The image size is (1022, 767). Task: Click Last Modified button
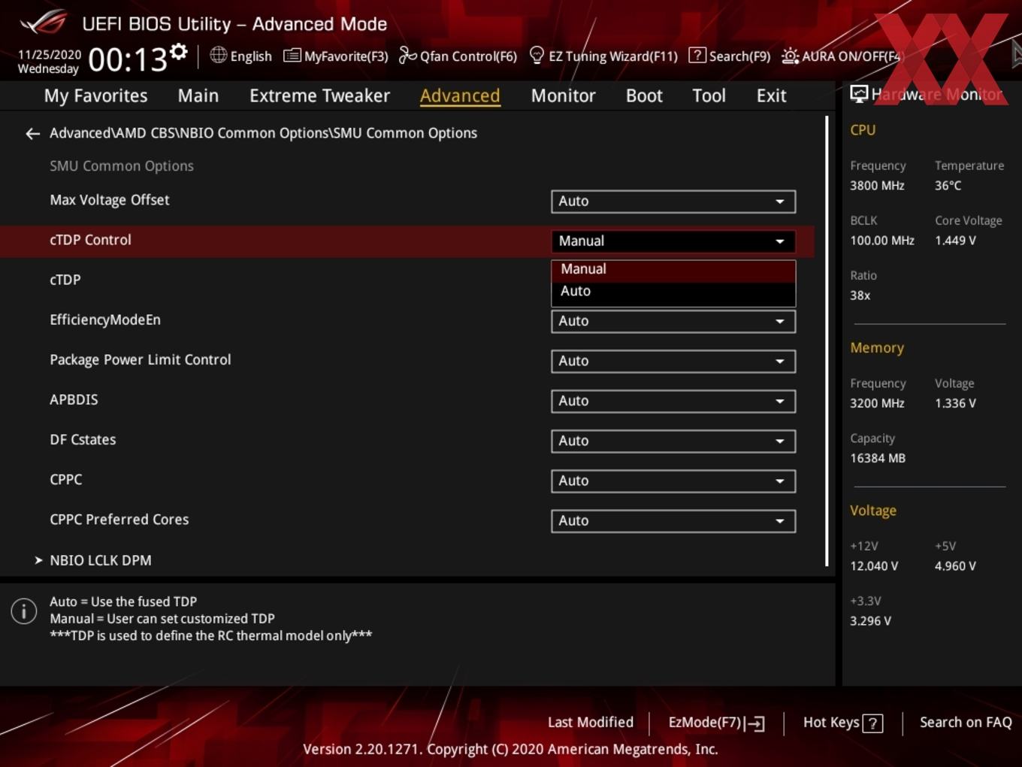tap(590, 723)
